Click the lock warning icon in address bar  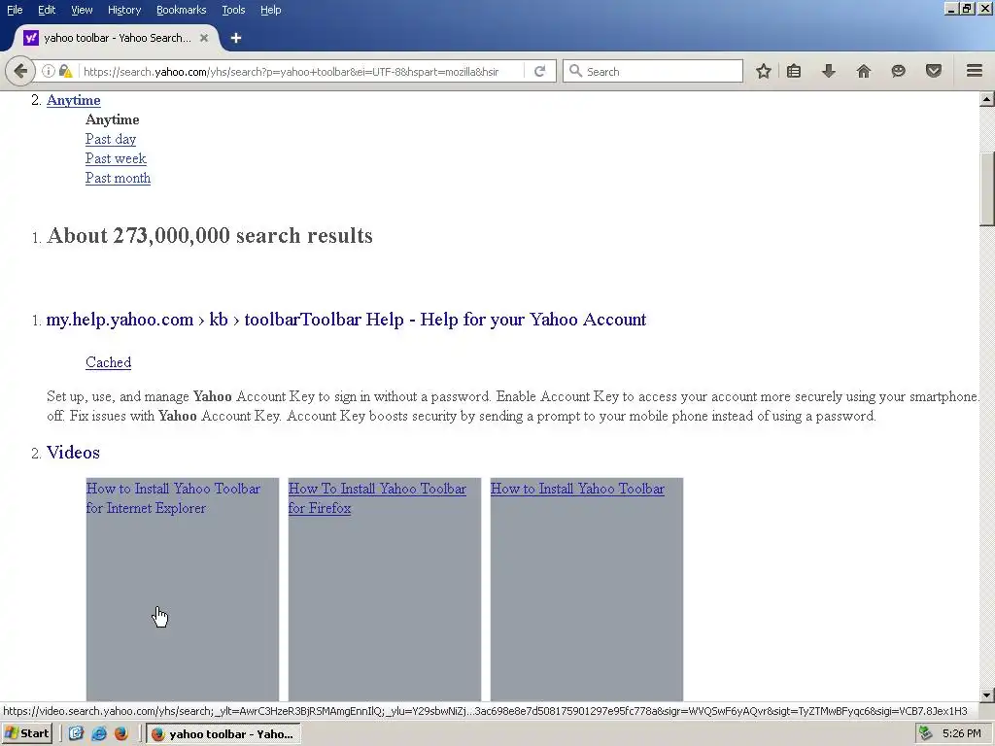[x=65, y=71]
